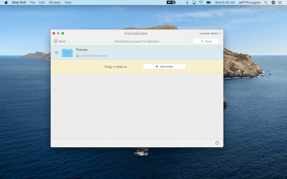This screenshot has height=179, width=287.
Task: Open the help question mark icon
Action: [217, 143]
